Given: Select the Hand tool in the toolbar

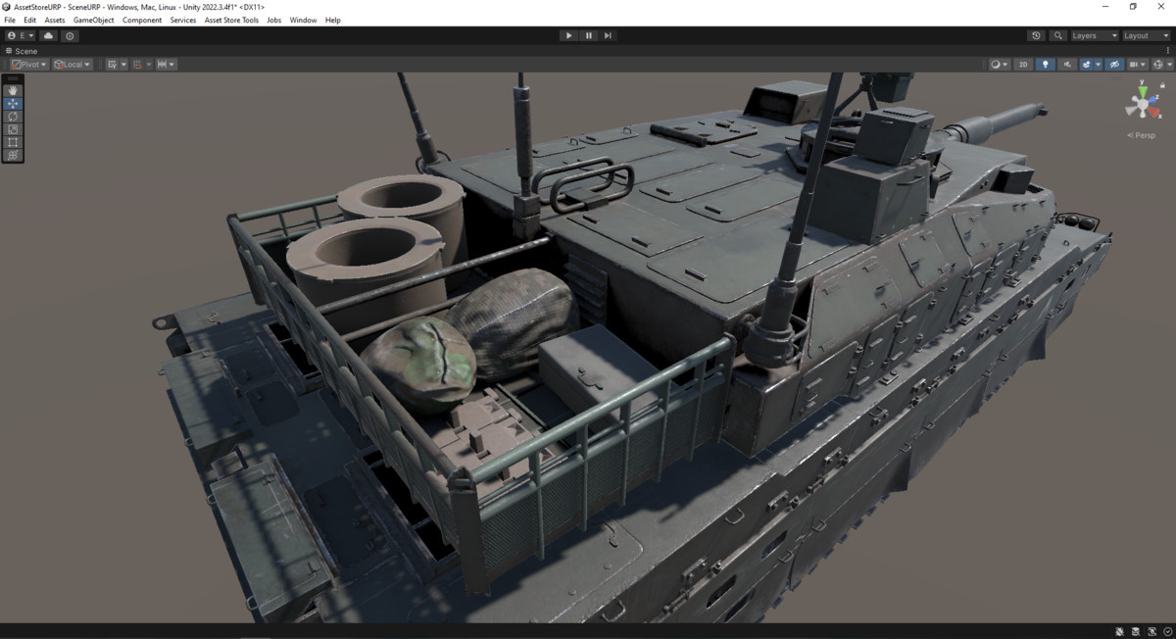Looking at the screenshot, I should 13,90.
